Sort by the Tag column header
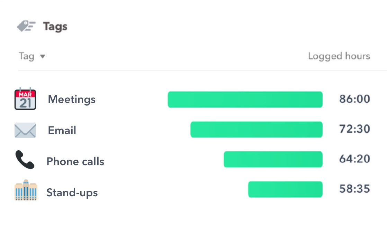 (26, 56)
